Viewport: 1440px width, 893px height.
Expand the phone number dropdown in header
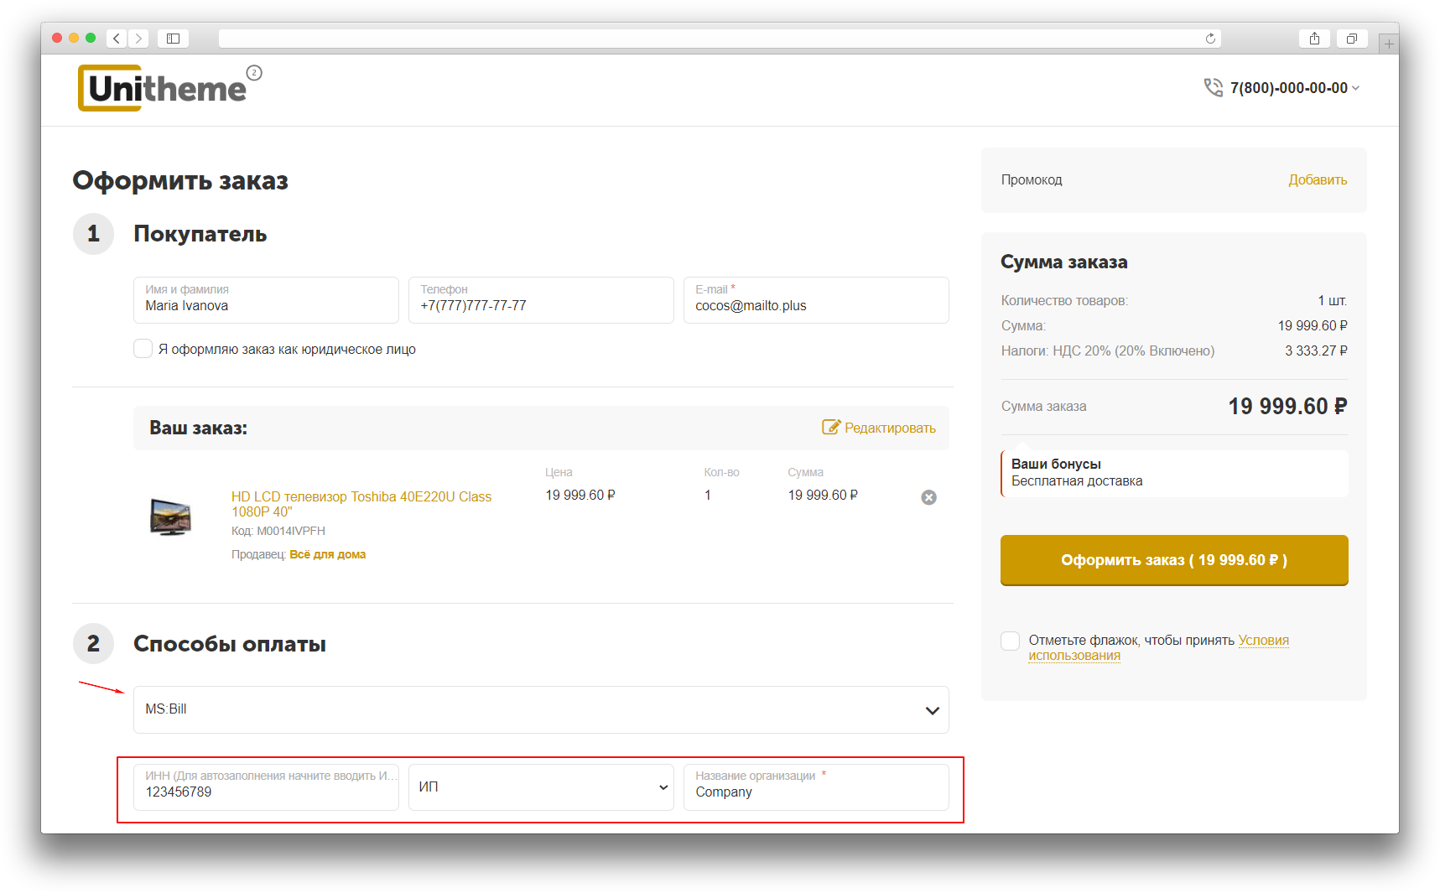point(1355,88)
